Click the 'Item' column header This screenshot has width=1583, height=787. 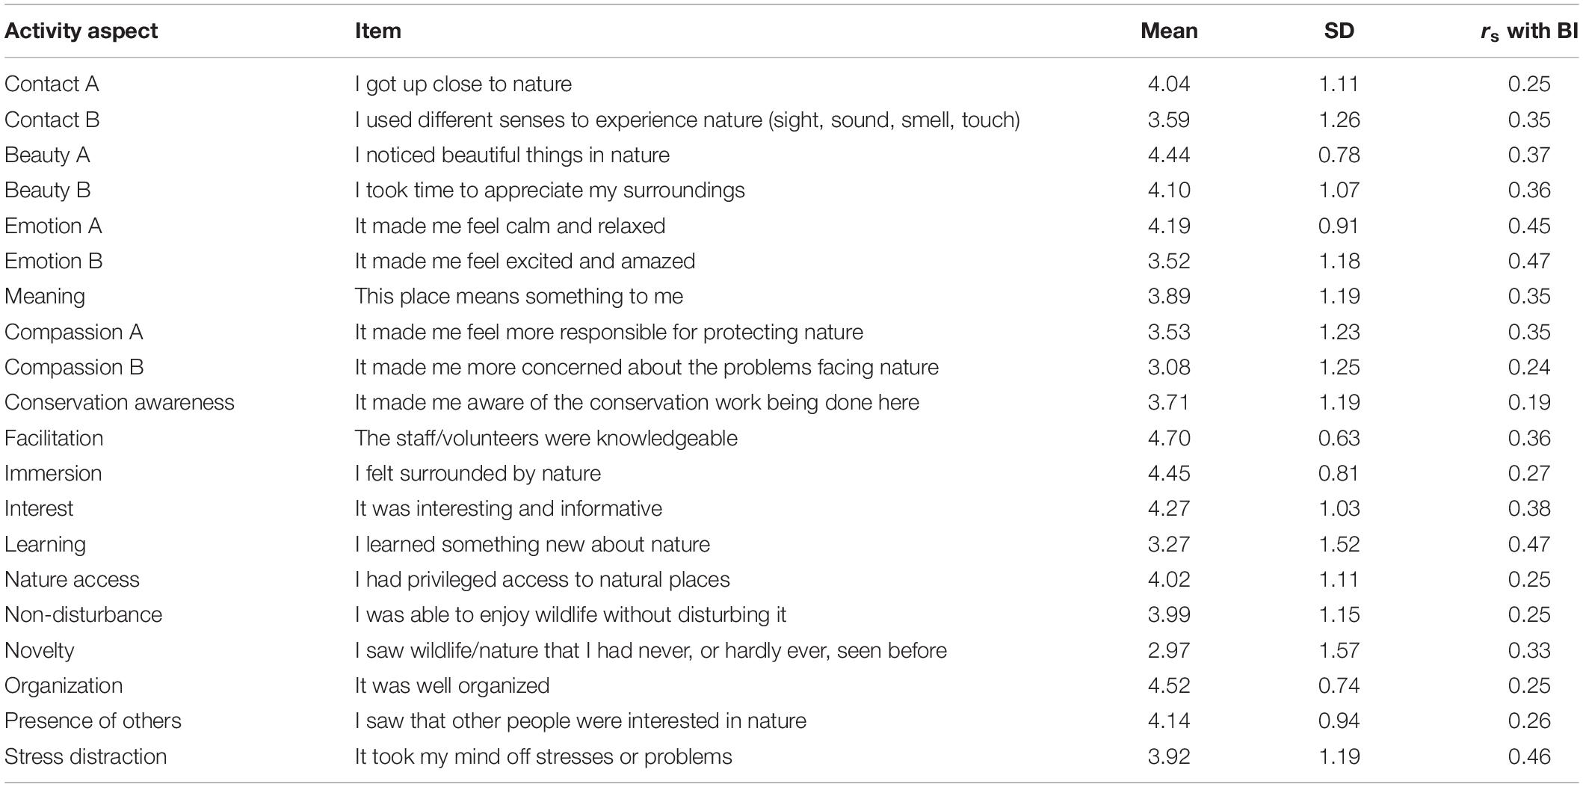pyautogui.click(x=378, y=31)
